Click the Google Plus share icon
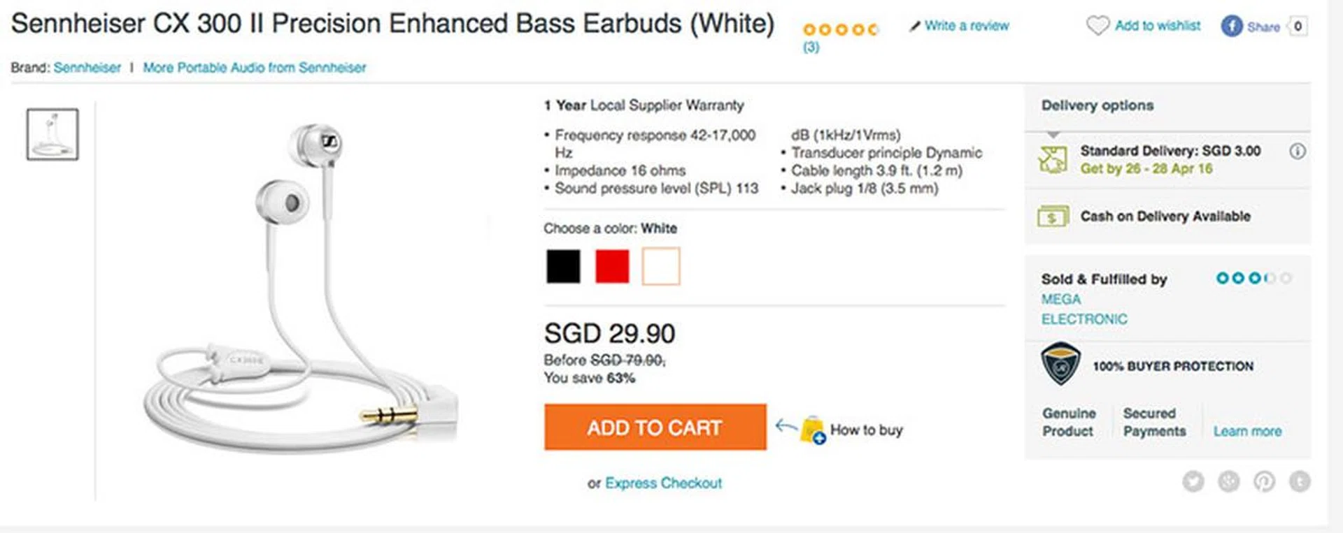 (1228, 481)
